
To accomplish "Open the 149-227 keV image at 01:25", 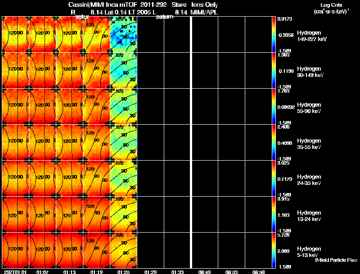I will click(x=123, y=34).
